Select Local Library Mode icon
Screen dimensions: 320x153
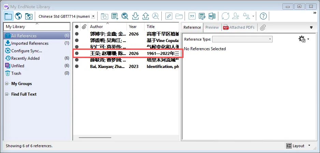(x=9, y=16)
